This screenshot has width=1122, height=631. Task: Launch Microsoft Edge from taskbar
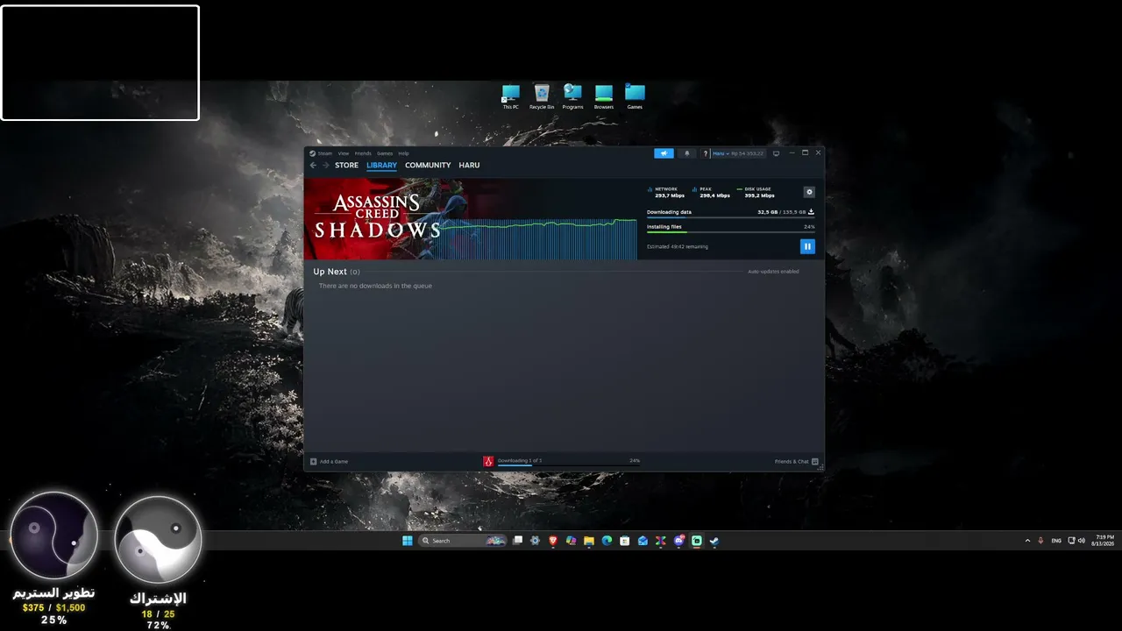click(x=607, y=541)
